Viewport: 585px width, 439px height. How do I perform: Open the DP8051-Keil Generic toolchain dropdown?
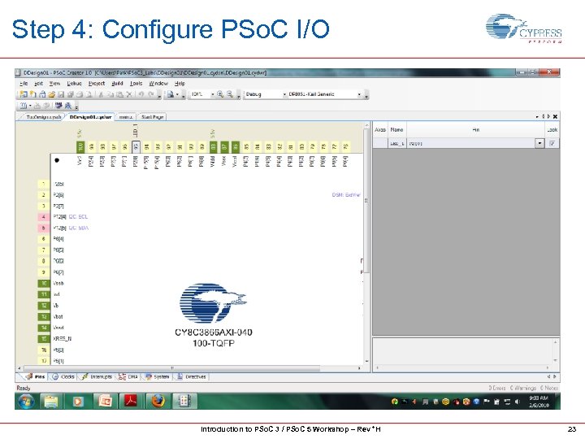coord(359,94)
